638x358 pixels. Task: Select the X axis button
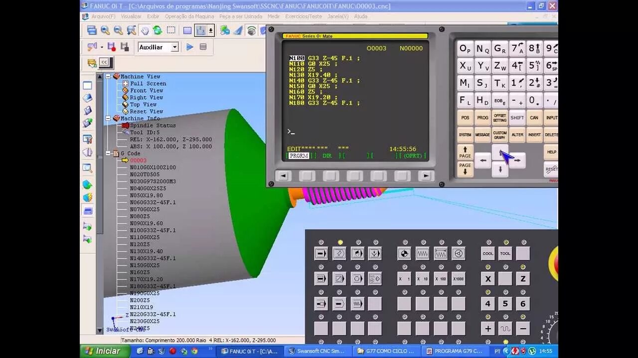point(488,279)
